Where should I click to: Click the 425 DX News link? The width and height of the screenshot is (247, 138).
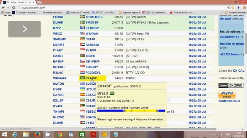click(x=230, y=54)
